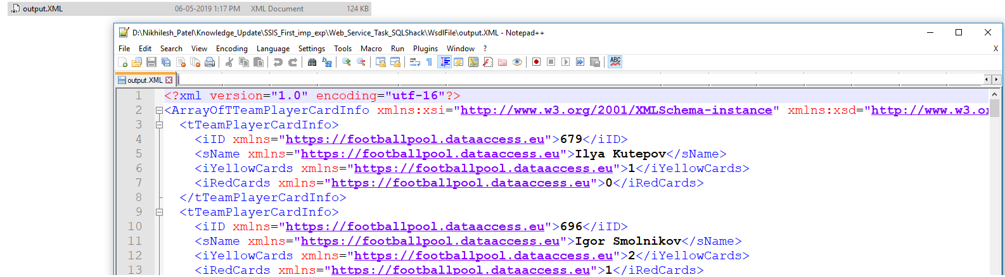The height and width of the screenshot is (277, 1005).
Task: Open the View menu
Action: [x=199, y=49]
